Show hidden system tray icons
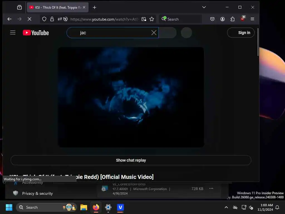 click(x=226, y=207)
